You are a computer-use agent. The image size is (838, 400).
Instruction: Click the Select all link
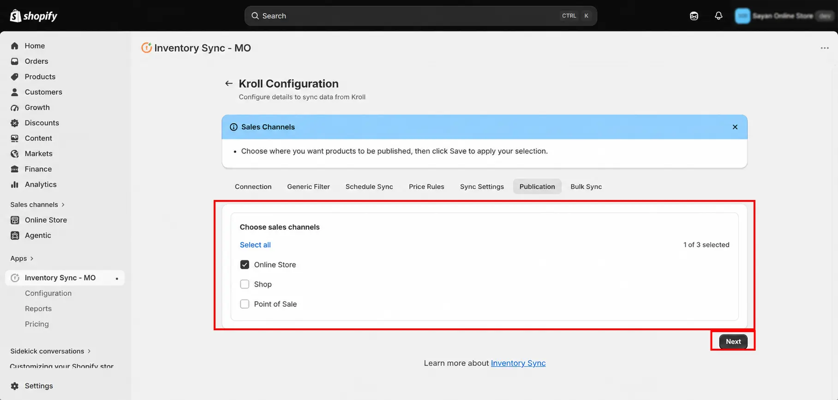pos(255,245)
